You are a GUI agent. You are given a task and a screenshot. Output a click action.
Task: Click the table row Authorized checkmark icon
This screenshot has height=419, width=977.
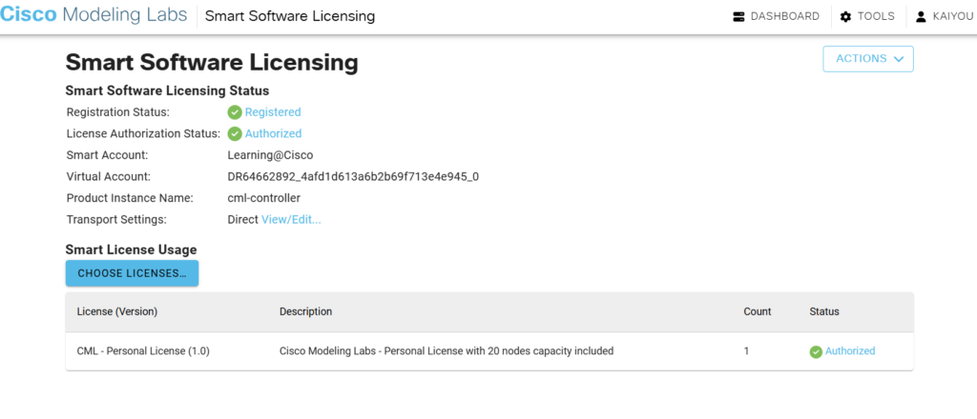(816, 351)
